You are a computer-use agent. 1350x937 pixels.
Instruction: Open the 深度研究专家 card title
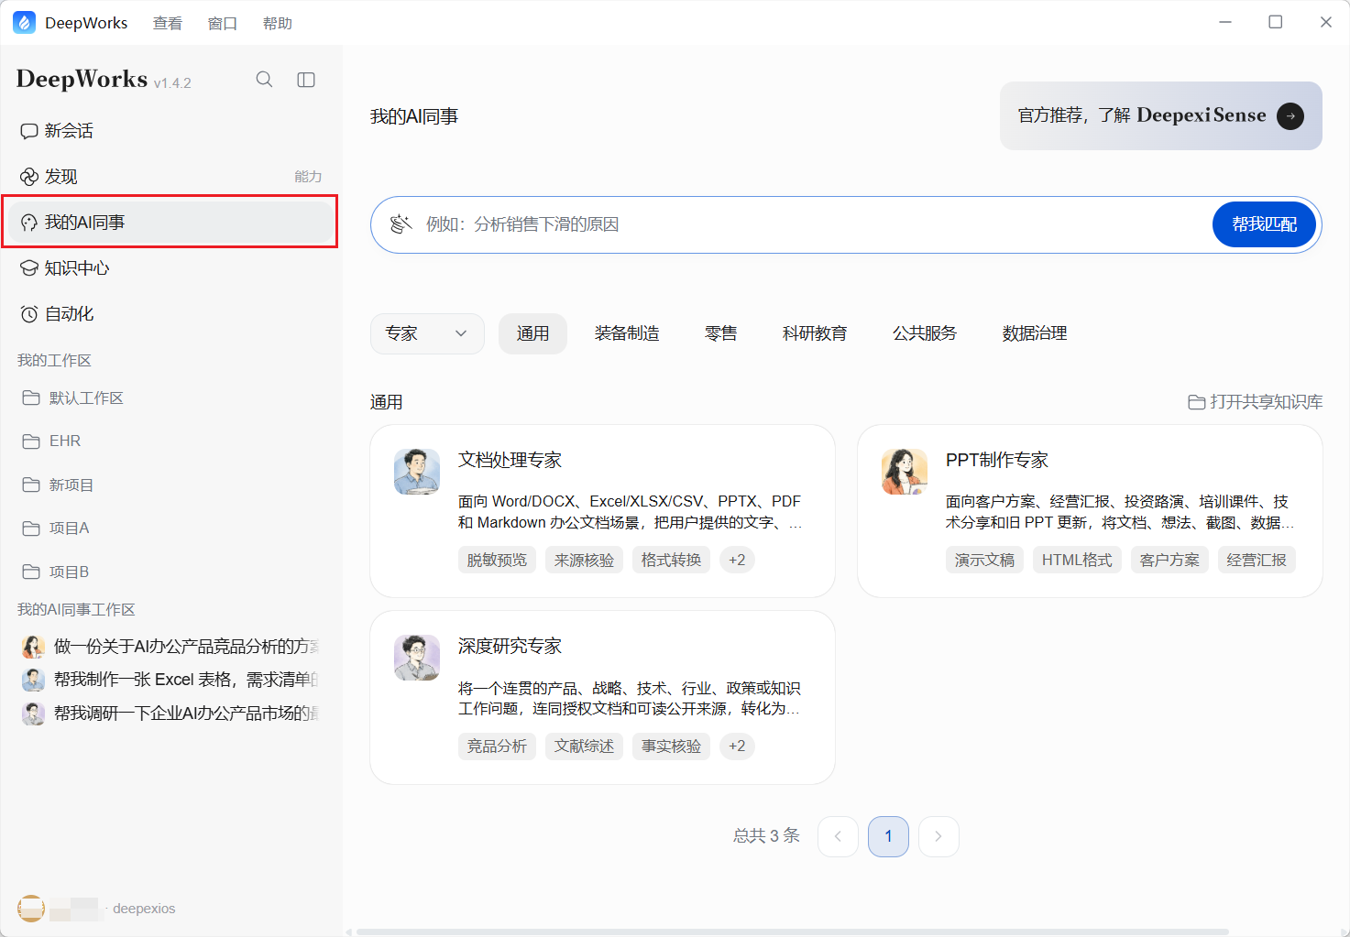tap(510, 646)
